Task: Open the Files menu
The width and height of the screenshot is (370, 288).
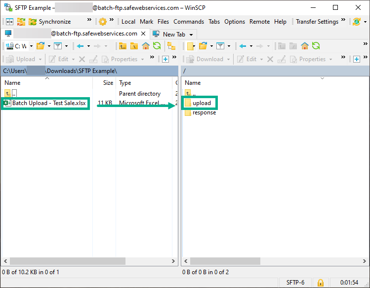Action: 164,22
